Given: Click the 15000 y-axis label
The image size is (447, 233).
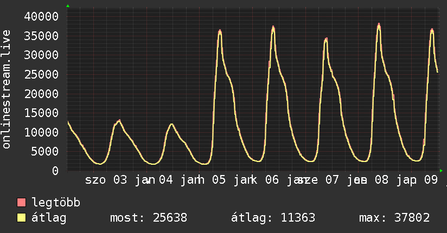Looking at the screenshot, I should (x=41, y=113).
